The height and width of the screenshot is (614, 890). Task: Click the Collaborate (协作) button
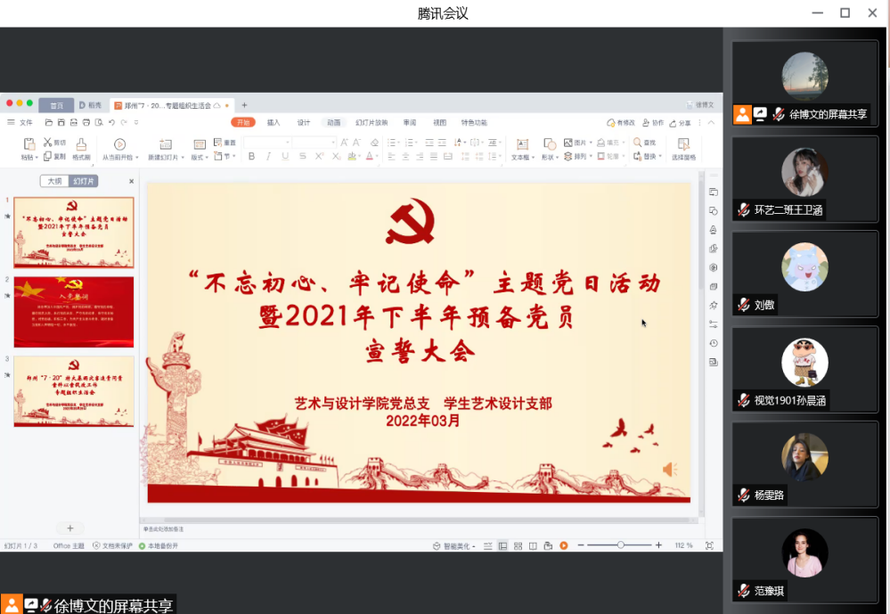tap(653, 123)
